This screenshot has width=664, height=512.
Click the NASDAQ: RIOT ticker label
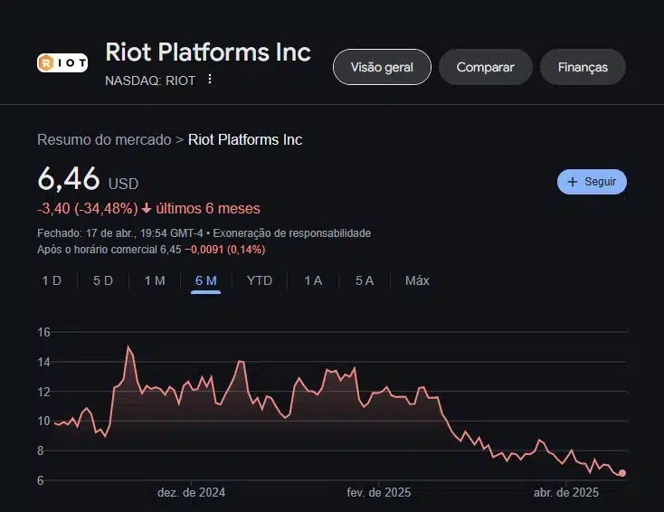click(x=150, y=81)
